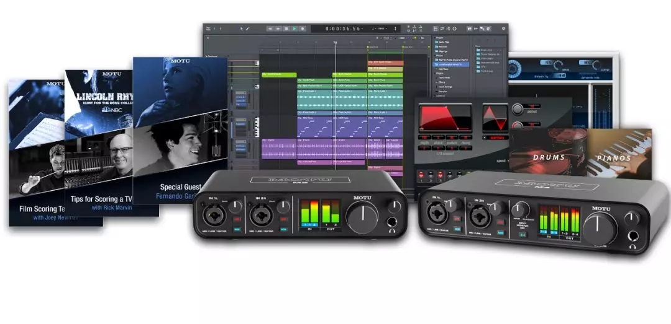This screenshot has width=671, height=324.
Task: Click the Record button in transport
Action: pyautogui.click(x=303, y=28)
